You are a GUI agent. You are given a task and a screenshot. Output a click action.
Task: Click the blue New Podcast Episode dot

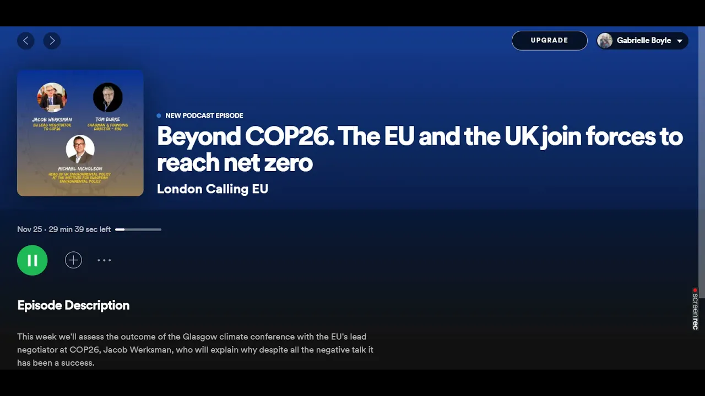[x=159, y=116]
